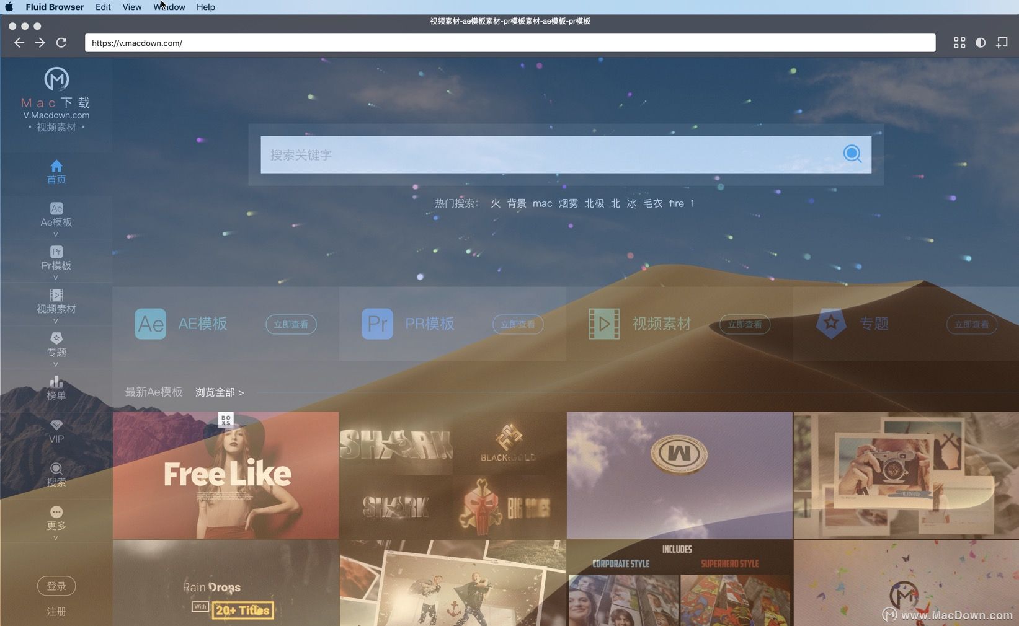Click the film icon in 视频素材 card

[604, 324]
